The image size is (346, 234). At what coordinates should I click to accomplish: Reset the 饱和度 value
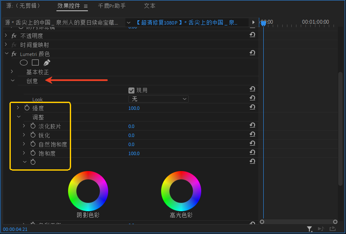252,152
